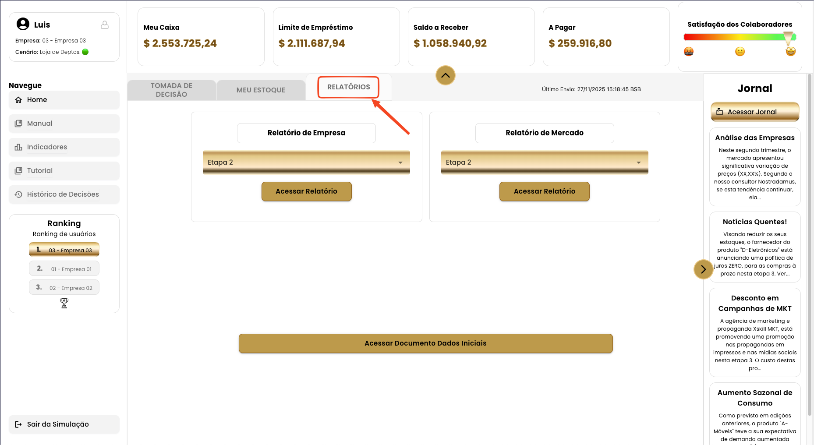This screenshot has height=445, width=814.
Task: Open the Aumento Sazonal de Consumo card
Action: (755, 414)
